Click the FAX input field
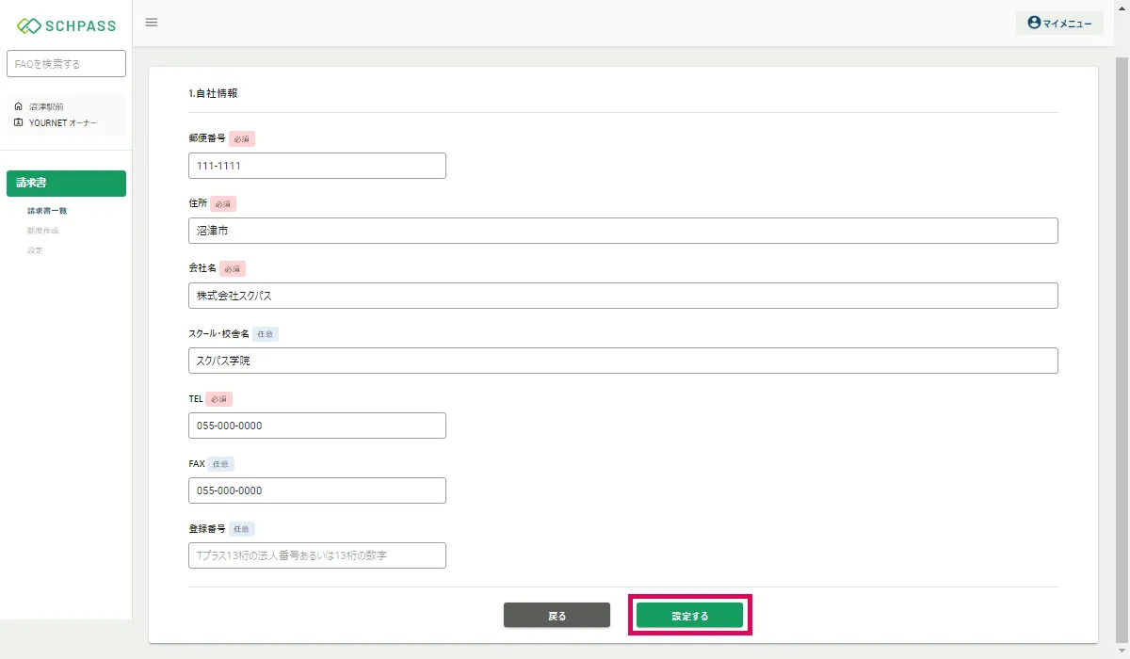Screen dimensions: 1130x659 [x=317, y=490]
